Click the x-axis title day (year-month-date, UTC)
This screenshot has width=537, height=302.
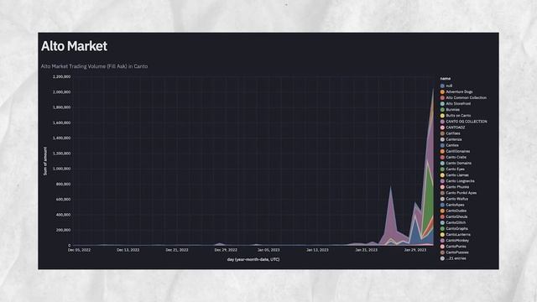pos(253,259)
